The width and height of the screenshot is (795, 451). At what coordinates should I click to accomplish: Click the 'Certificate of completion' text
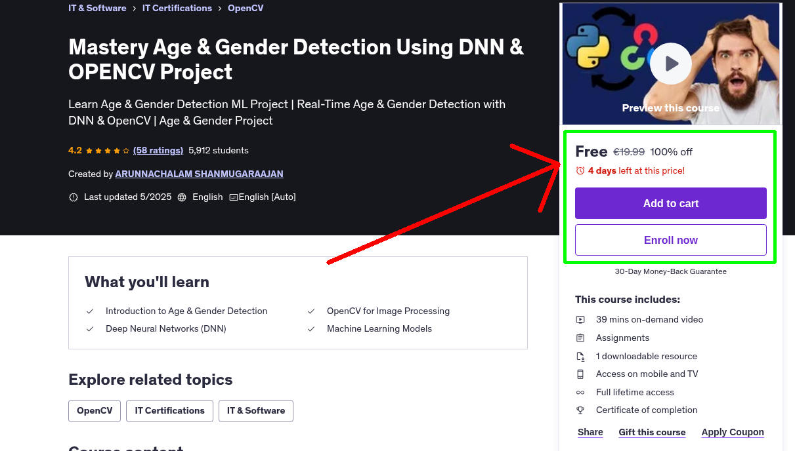pyautogui.click(x=647, y=410)
